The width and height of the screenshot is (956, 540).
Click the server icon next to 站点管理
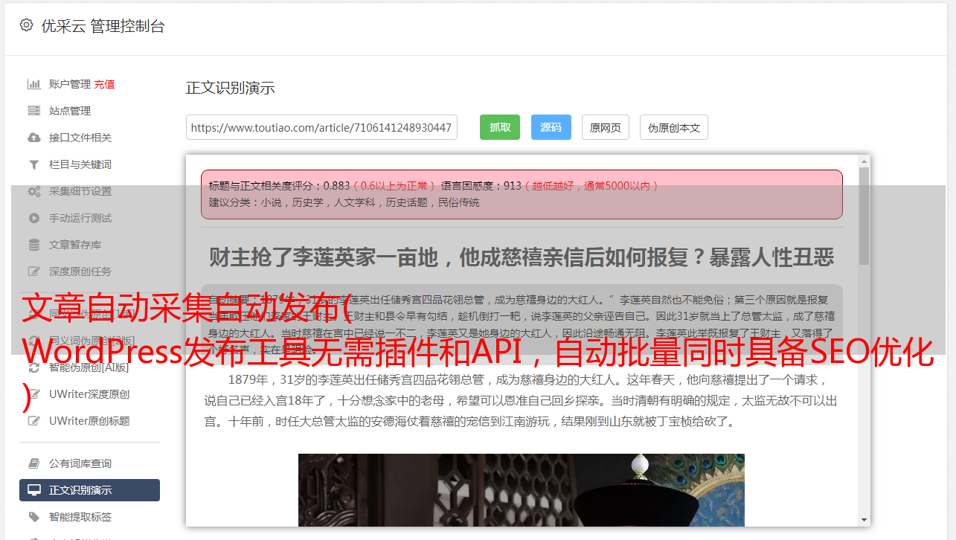[x=33, y=111]
